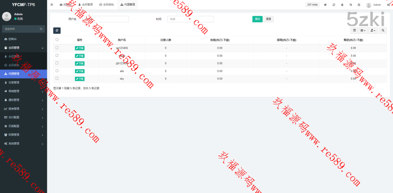This screenshot has height=193, width=393.
Task: Click the 207-India button
Action: click(x=312, y=5)
